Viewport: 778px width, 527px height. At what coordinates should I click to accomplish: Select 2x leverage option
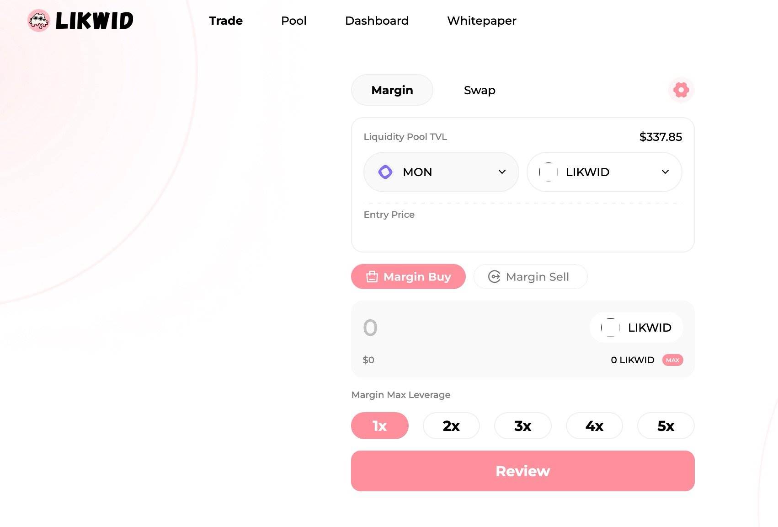coord(451,426)
